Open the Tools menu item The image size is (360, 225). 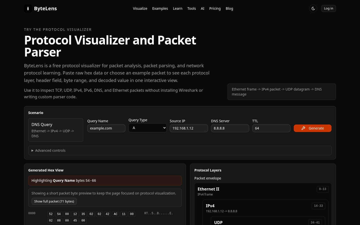click(191, 8)
